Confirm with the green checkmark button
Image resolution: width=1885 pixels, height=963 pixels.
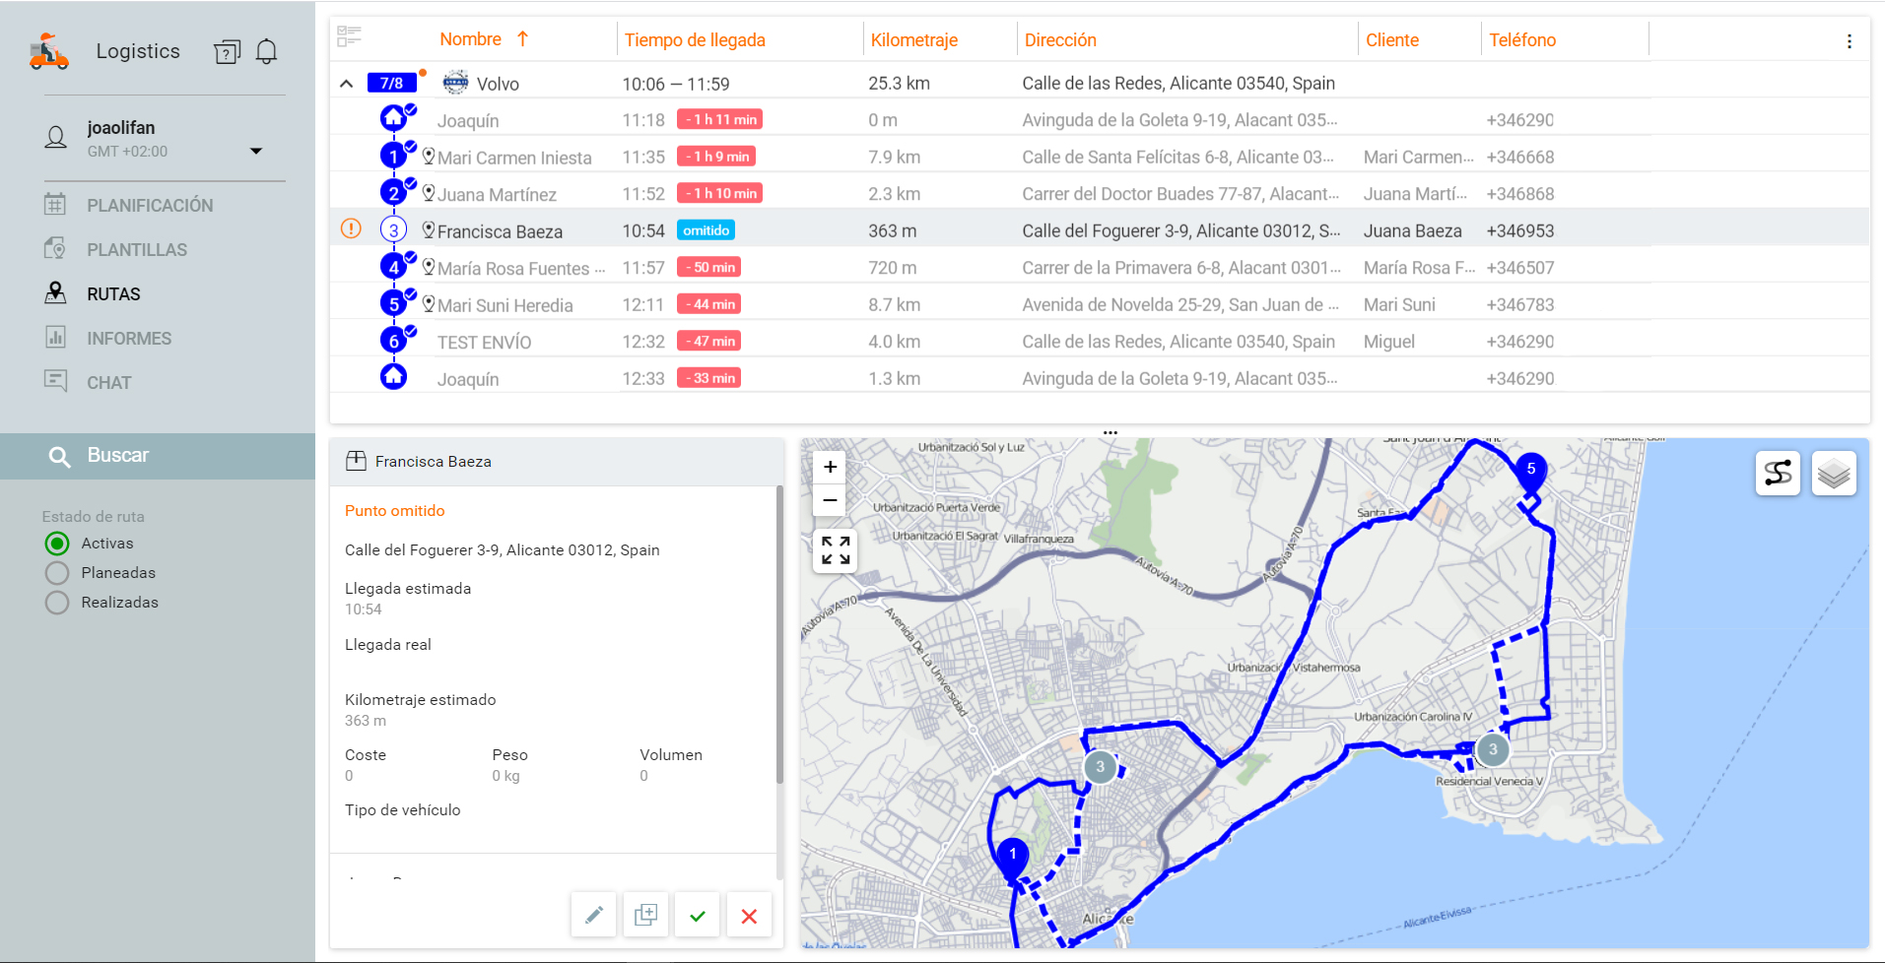(x=698, y=916)
